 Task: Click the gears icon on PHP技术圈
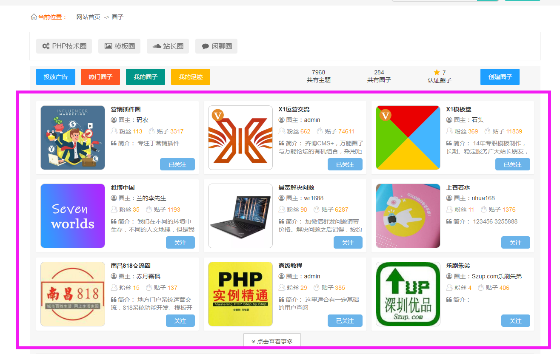coord(46,46)
